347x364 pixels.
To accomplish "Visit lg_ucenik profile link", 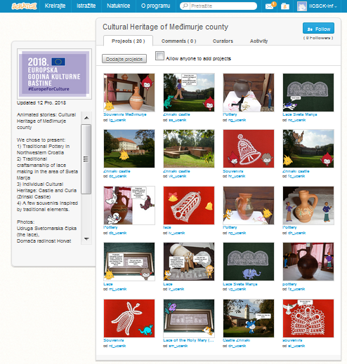I will tap(117, 120).
